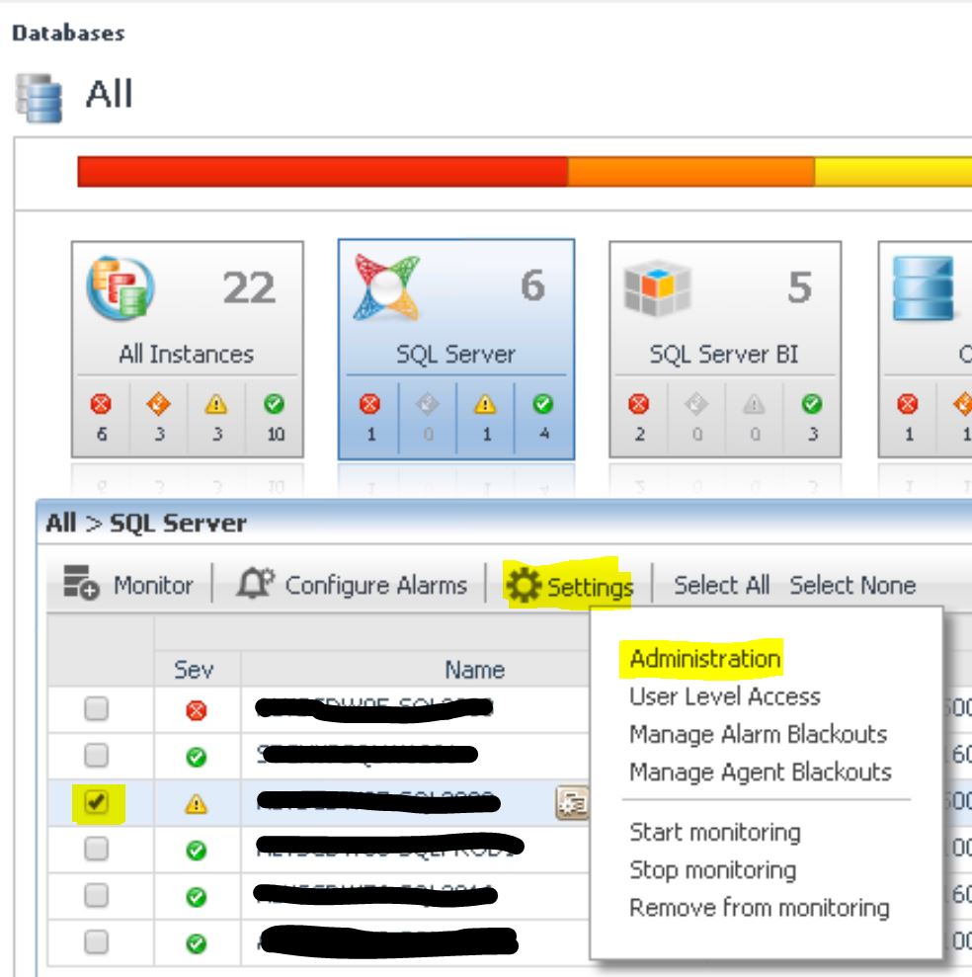The width and height of the screenshot is (972, 977).
Task: Click the blue database cylinder tile icon
Action: click(x=924, y=287)
